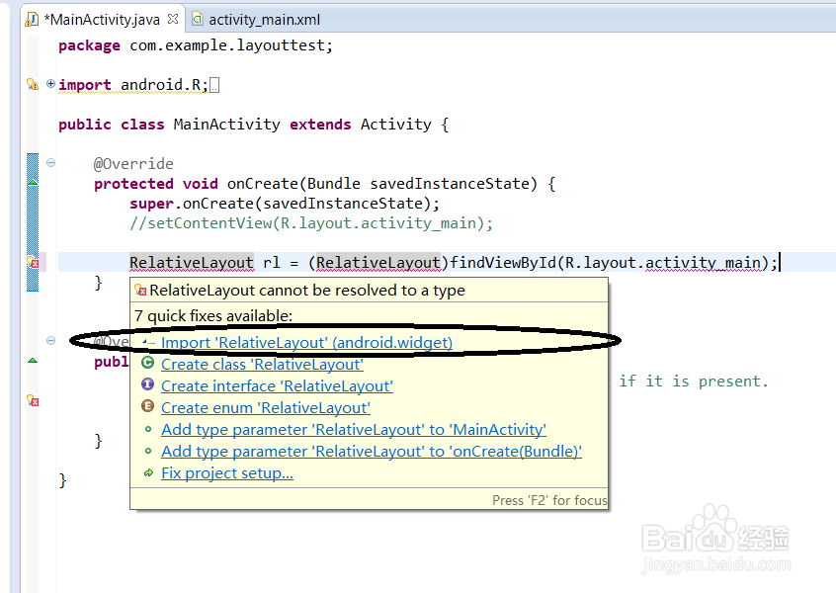Click override indicator triangle beside second method
Viewport: 836px width, 593px height.
coord(33,361)
